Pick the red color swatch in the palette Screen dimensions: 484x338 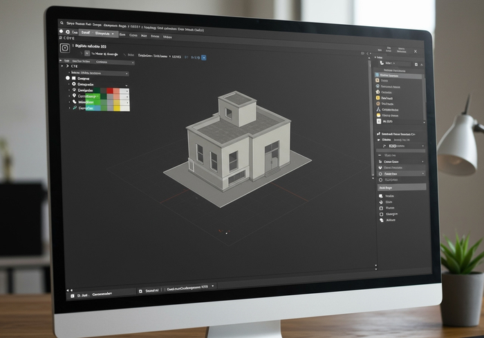[x=110, y=90]
